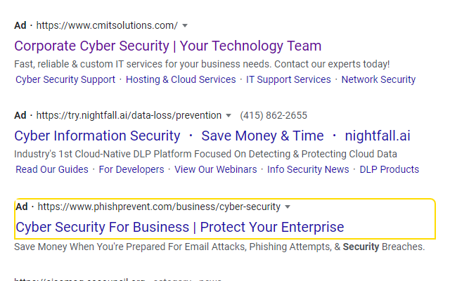
Task: Click the 'Cyber Security Support' sitelink
Action: [x=65, y=79]
